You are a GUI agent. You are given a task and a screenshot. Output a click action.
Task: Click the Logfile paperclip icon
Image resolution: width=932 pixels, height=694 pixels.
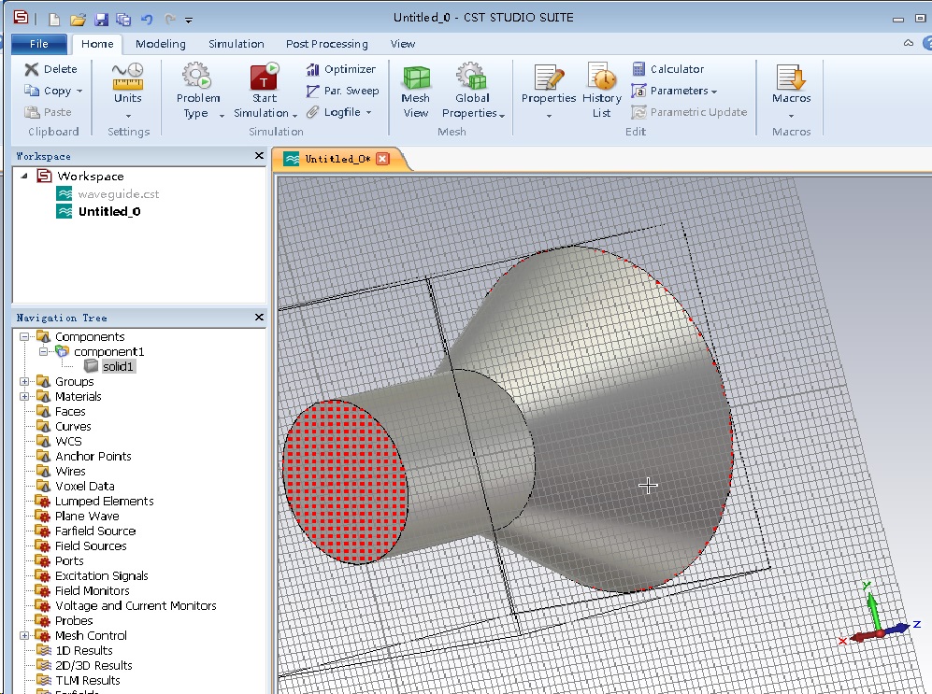[x=312, y=111]
